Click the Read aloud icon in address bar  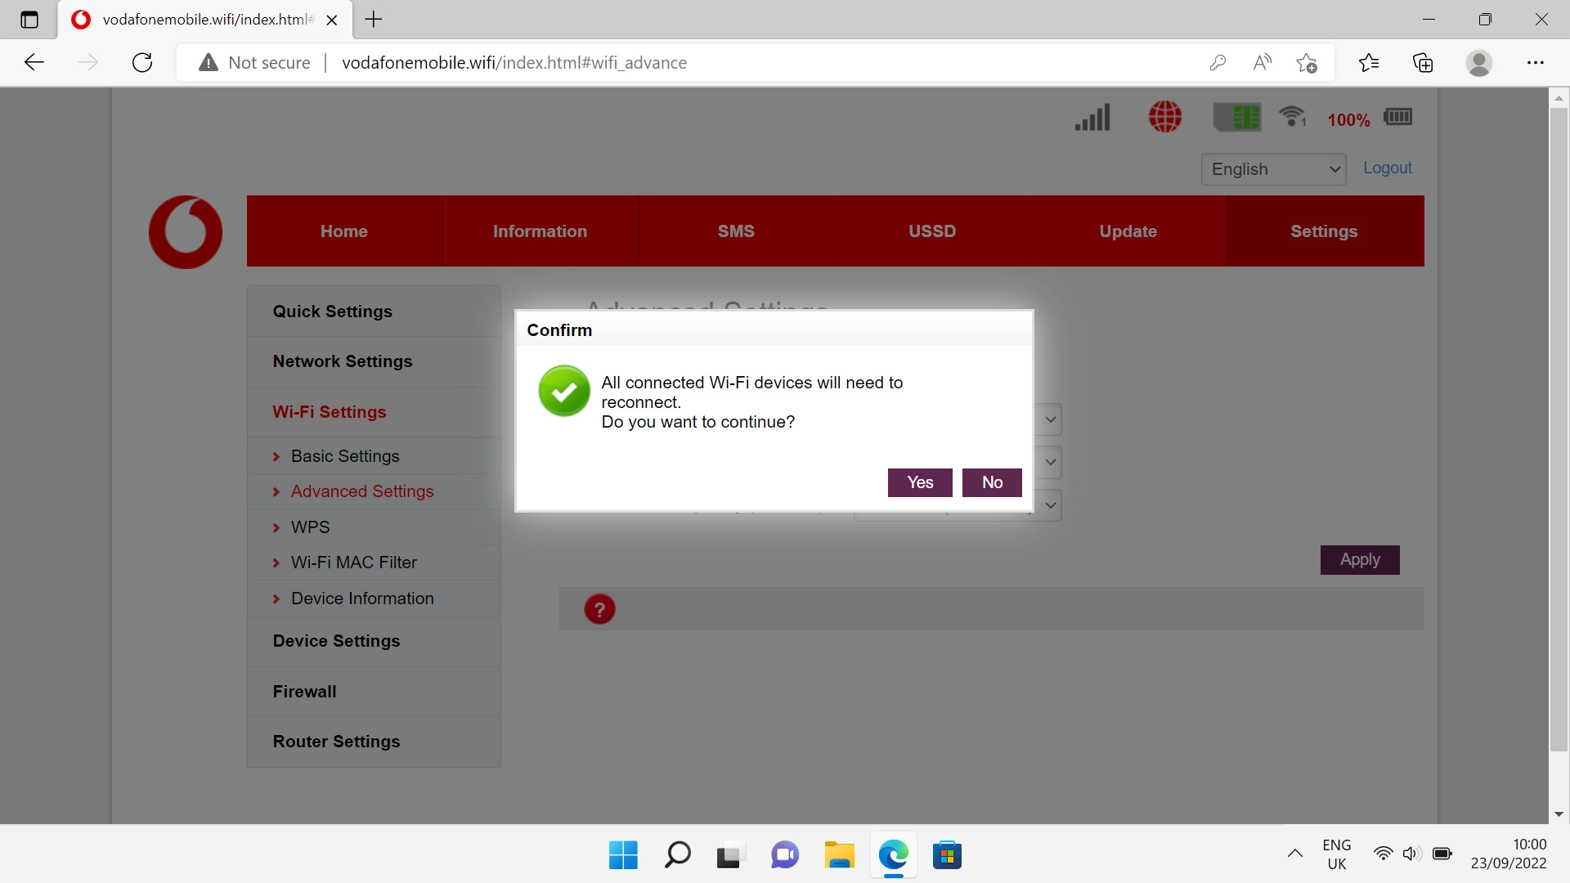pos(1262,63)
